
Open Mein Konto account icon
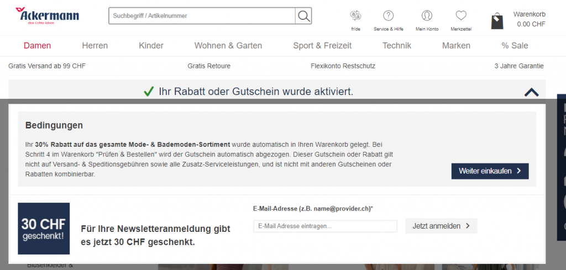coord(427,16)
